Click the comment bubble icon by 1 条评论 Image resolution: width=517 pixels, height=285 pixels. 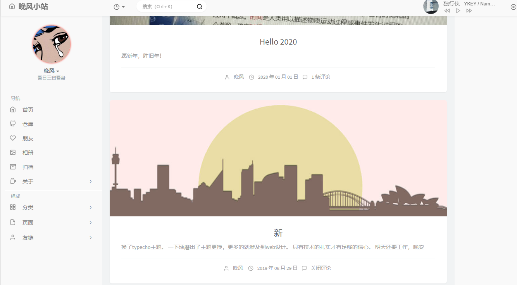tap(305, 77)
